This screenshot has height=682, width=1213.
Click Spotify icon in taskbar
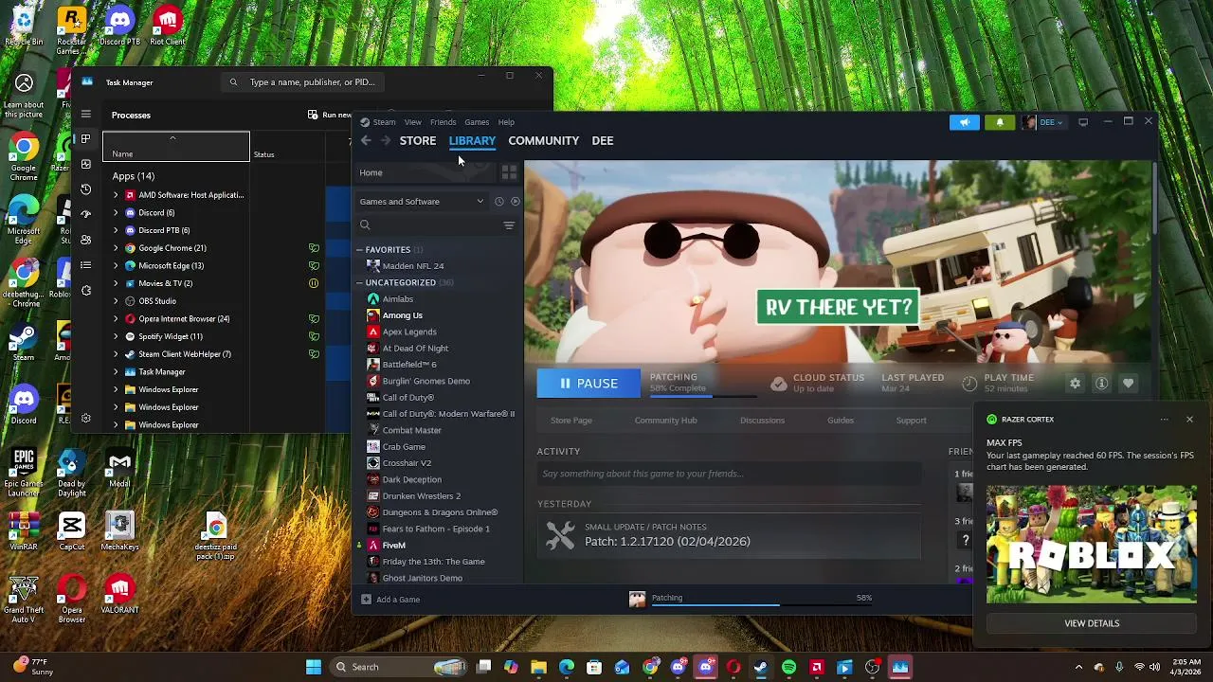click(x=788, y=667)
